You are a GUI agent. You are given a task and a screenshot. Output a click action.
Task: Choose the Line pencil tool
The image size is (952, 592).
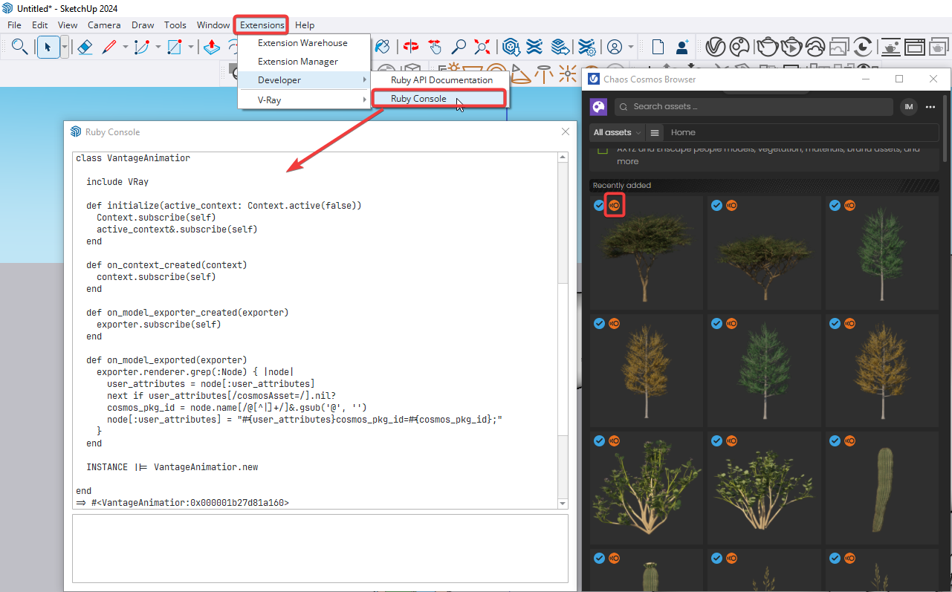coord(109,47)
